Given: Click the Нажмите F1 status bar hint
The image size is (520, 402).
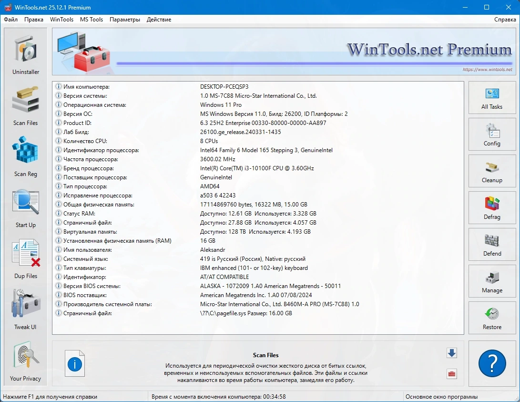Looking at the screenshot, I should (x=50, y=397).
